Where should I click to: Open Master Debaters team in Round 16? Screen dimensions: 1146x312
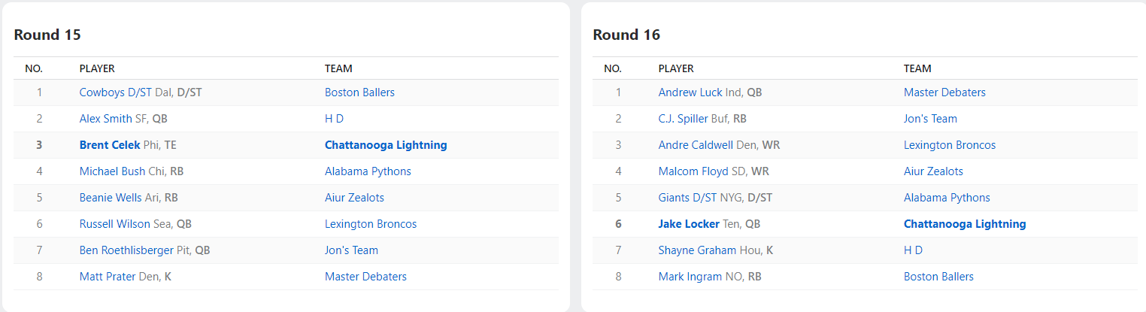[x=944, y=92]
